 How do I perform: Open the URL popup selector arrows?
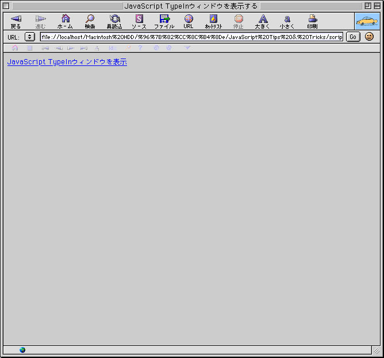30,37
